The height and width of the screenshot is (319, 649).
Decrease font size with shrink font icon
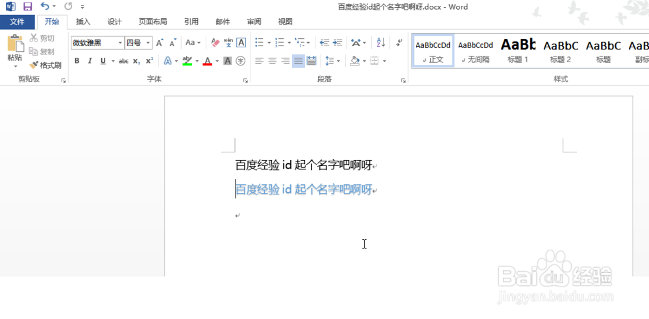tap(173, 43)
